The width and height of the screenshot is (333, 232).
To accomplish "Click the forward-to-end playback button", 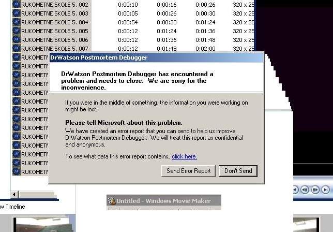I will (x=326, y=190).
